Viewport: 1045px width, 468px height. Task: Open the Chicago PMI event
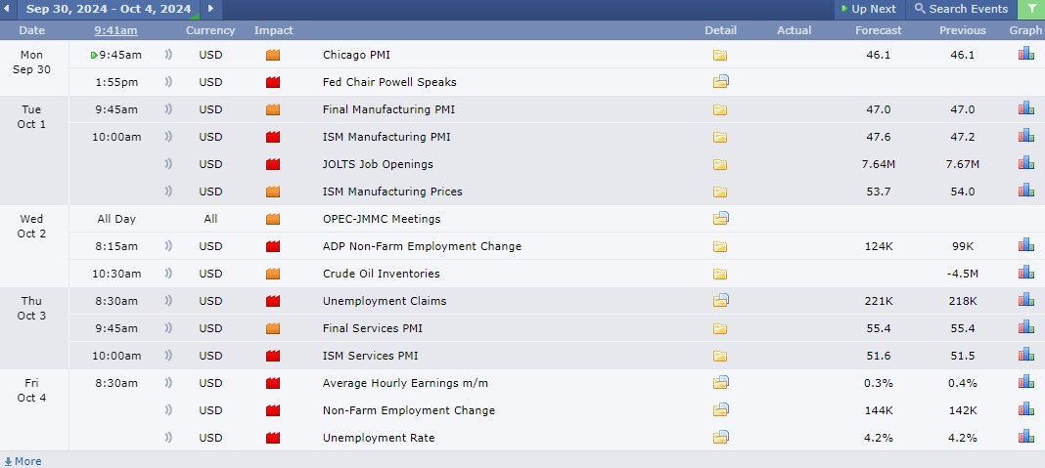(x=356, y=55)
